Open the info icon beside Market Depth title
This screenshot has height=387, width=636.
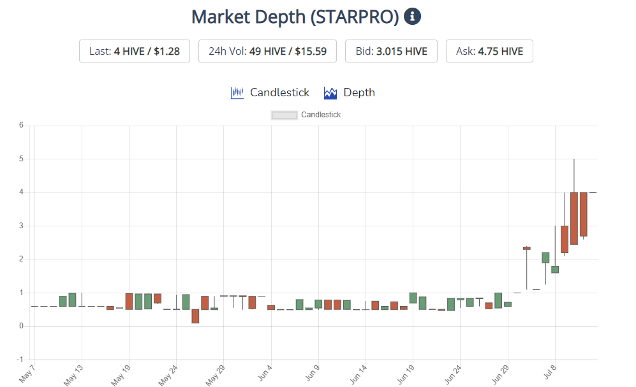coord(412,17)
